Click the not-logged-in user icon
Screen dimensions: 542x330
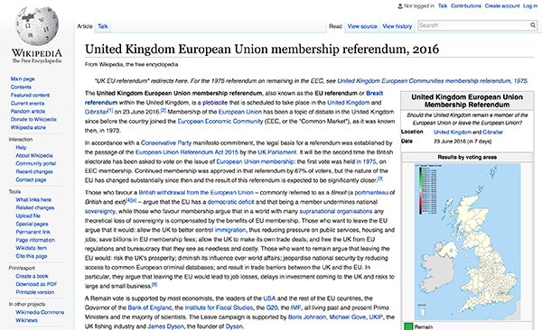[x=400, y=6]
